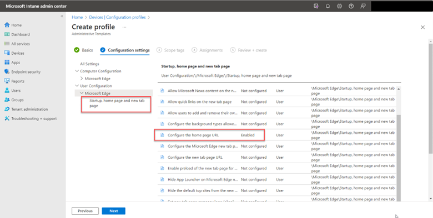Screen dimensions: 433x218
Task: Click the Reports icon in sidebar
Action: (7, 81)
